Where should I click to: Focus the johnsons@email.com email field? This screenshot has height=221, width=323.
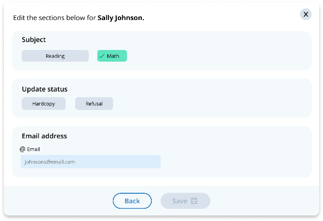pyautogui.click(x=91, y=162)
